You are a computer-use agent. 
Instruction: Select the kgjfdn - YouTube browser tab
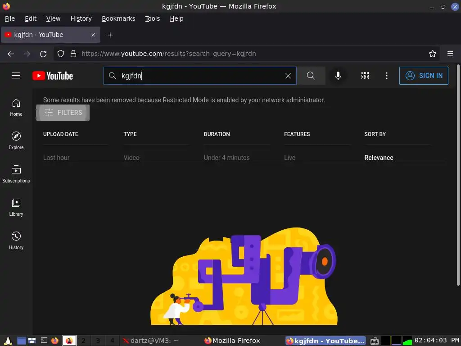pos(50,35)
